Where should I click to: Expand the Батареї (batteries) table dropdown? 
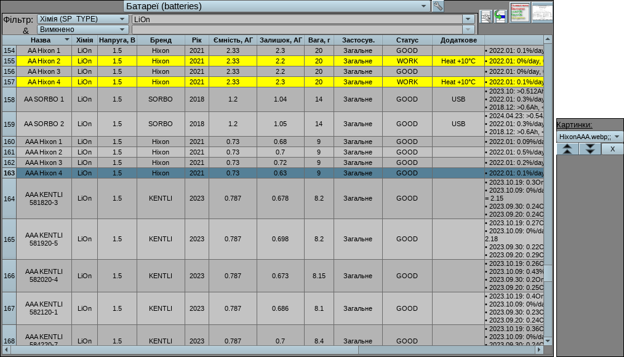click(x=424, y=6)
